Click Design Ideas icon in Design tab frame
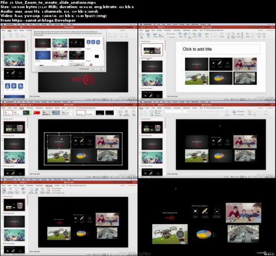276x256 pixels. 134,113
